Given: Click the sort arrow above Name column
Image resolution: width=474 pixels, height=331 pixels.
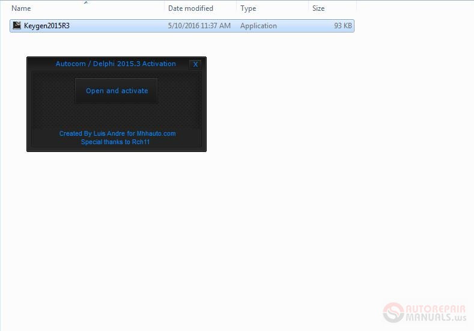Looking at the screenshot, I should coord(86,2).
